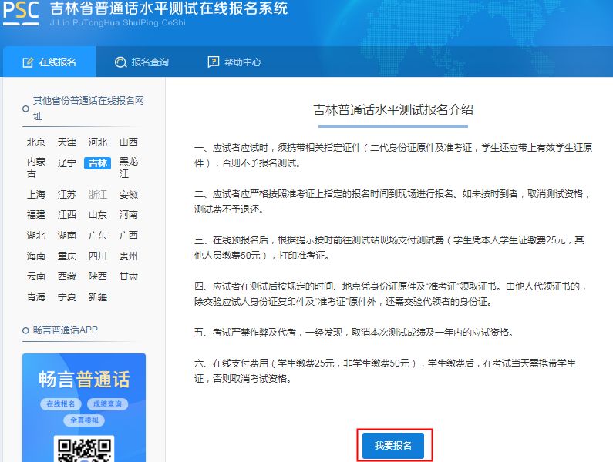Open the 四川 province link

click(x=98, y=256)
